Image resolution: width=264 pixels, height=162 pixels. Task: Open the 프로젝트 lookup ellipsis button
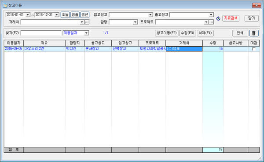point(211,22)
